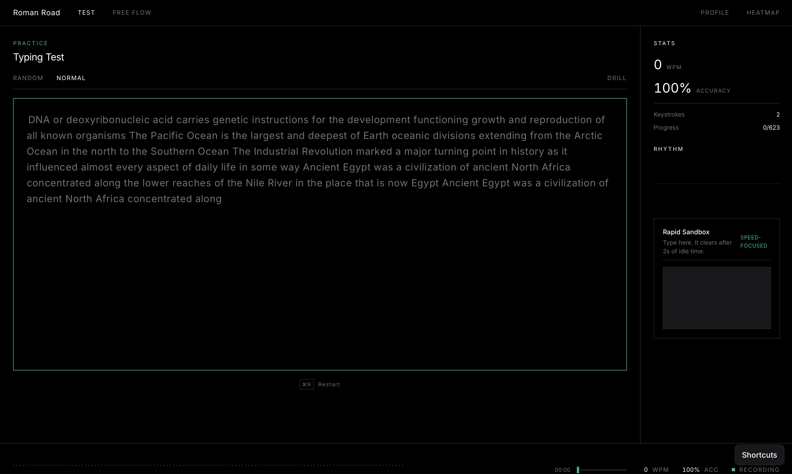Click the green recording indicator square

(x=733, y=470)
